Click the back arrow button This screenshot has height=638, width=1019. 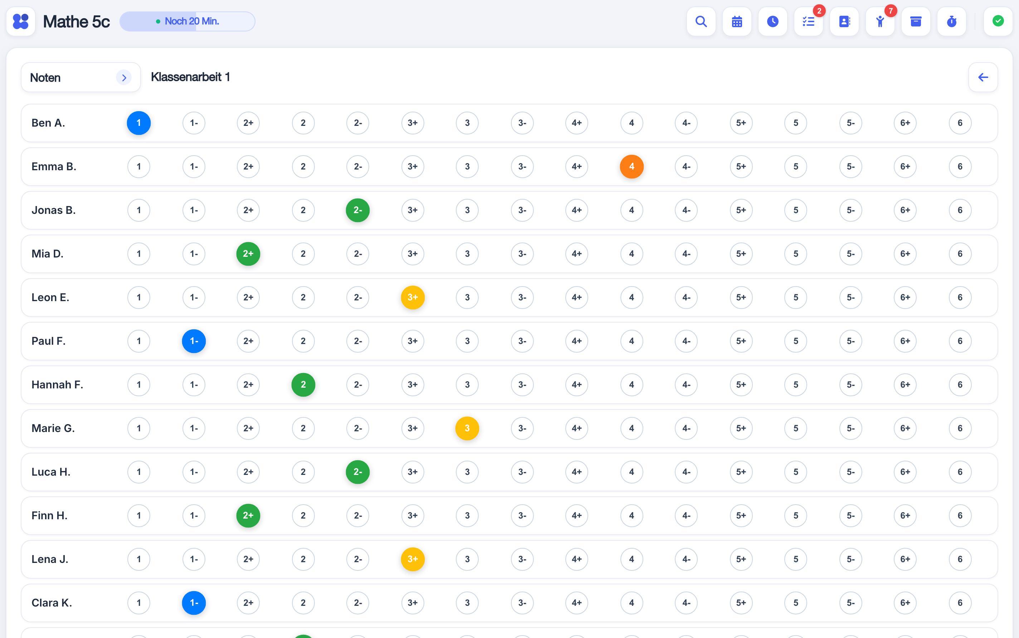pyautogui.click(x=983, y=77)
